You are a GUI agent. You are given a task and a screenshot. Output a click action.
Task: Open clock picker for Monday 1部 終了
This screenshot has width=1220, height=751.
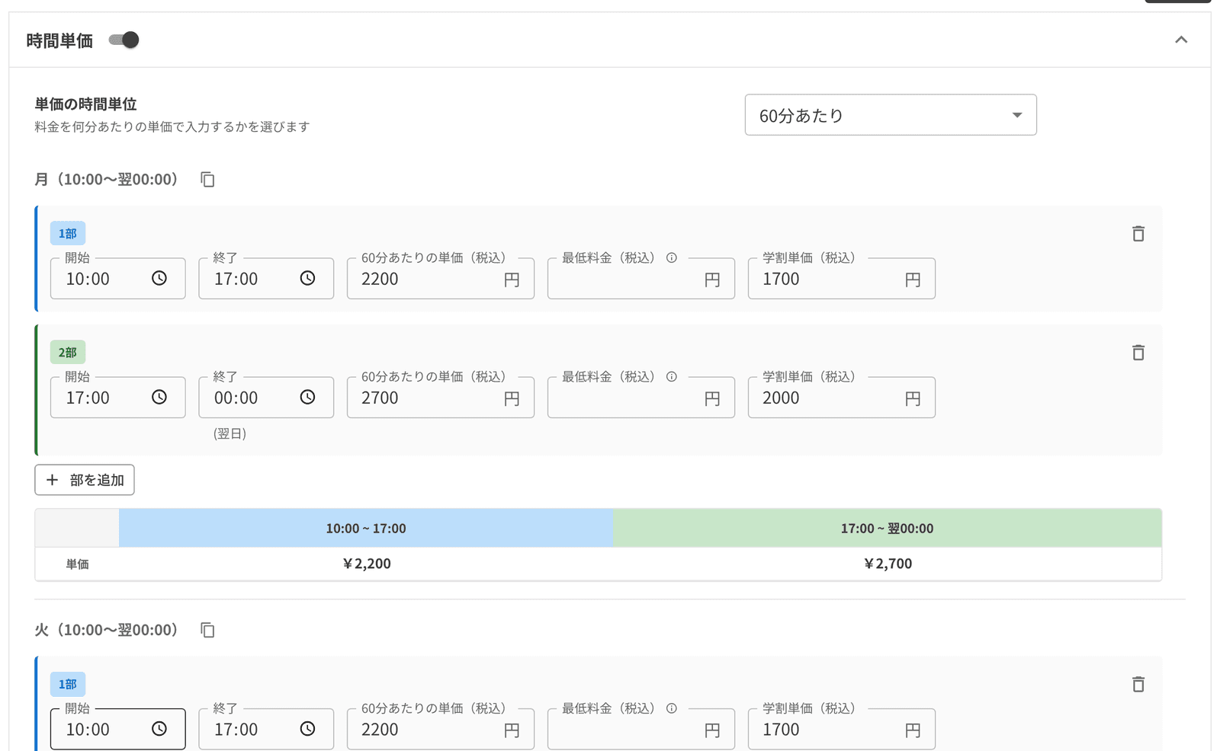[x=307, y=279]
